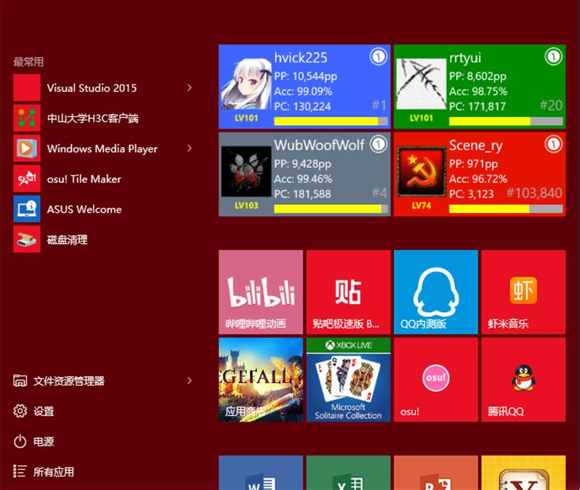Screen dimensions: 580x490
Task: Open the 应用商店 store tile
Action: pyautogui.click(x=261, y=380)
